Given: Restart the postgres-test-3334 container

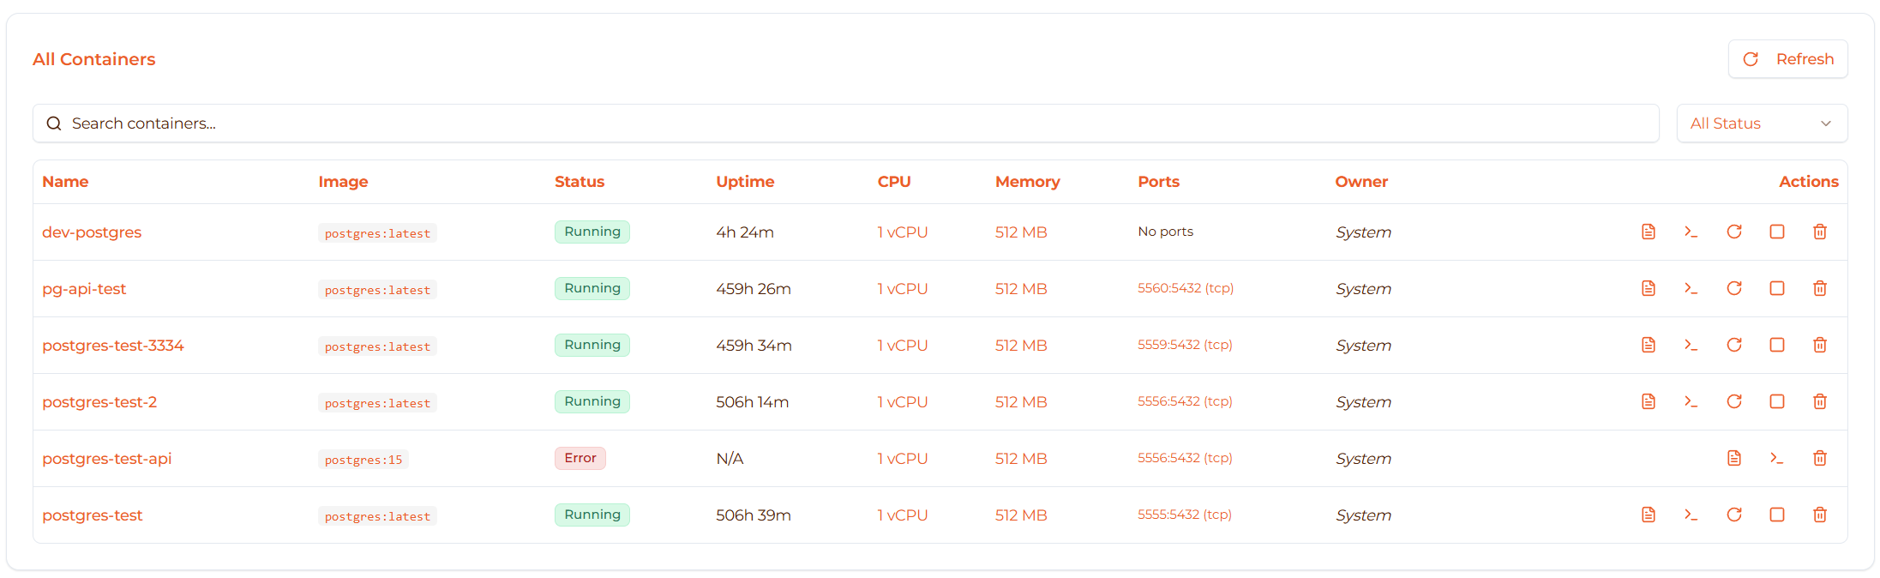Looking at the screenshot, I should pyautogui.click(x=1733, y=345).
